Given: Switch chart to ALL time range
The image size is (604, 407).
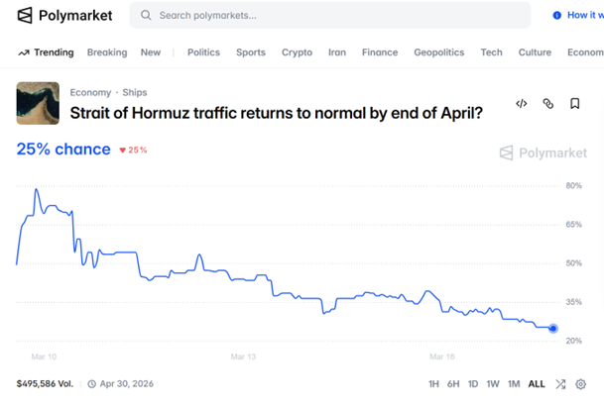Looking at the screenshot, I should [x=537, y=384].
